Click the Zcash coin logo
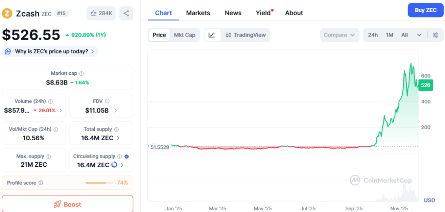This screenshot has height=212, width=445. [x=7, y=13]
